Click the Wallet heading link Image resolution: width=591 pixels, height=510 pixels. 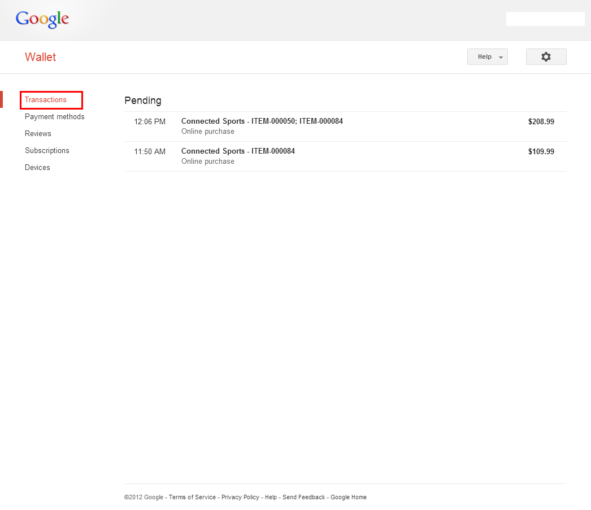tap(41, 57)
